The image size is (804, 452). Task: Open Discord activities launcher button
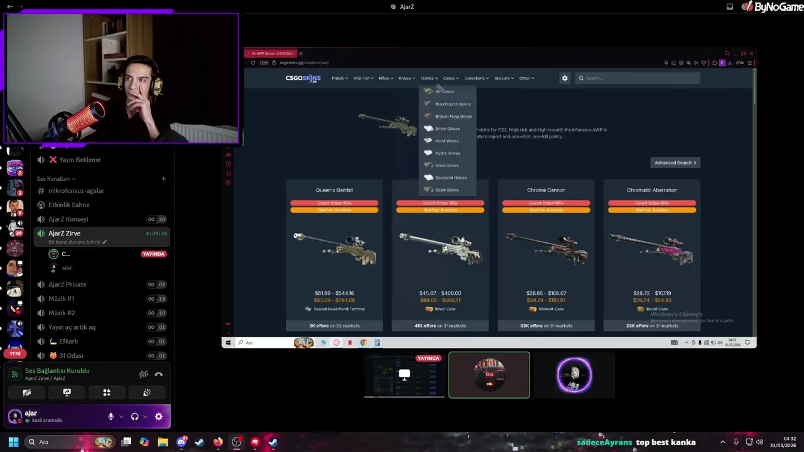coord(107,392)
